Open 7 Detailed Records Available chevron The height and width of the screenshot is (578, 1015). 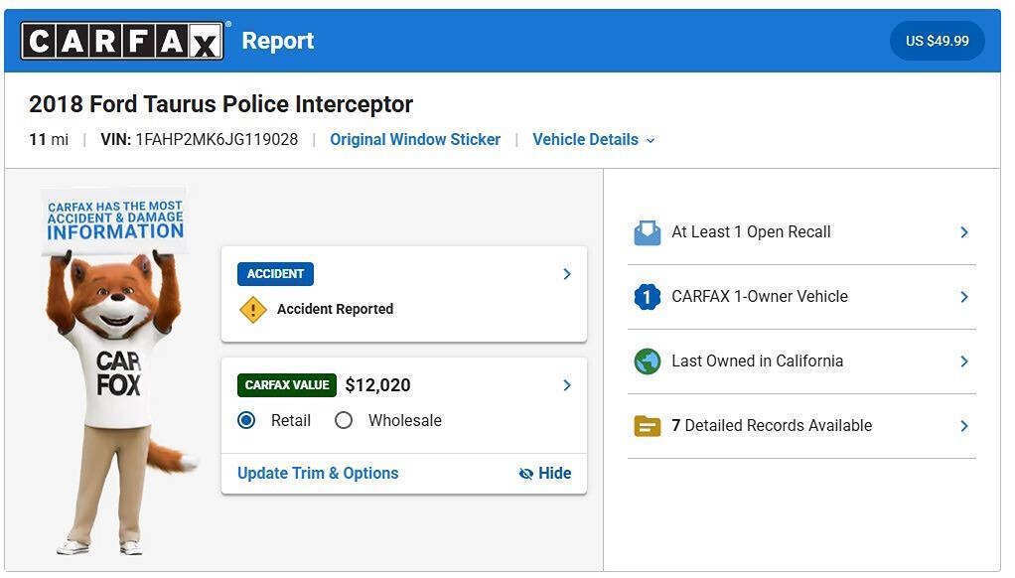[964, 426]
